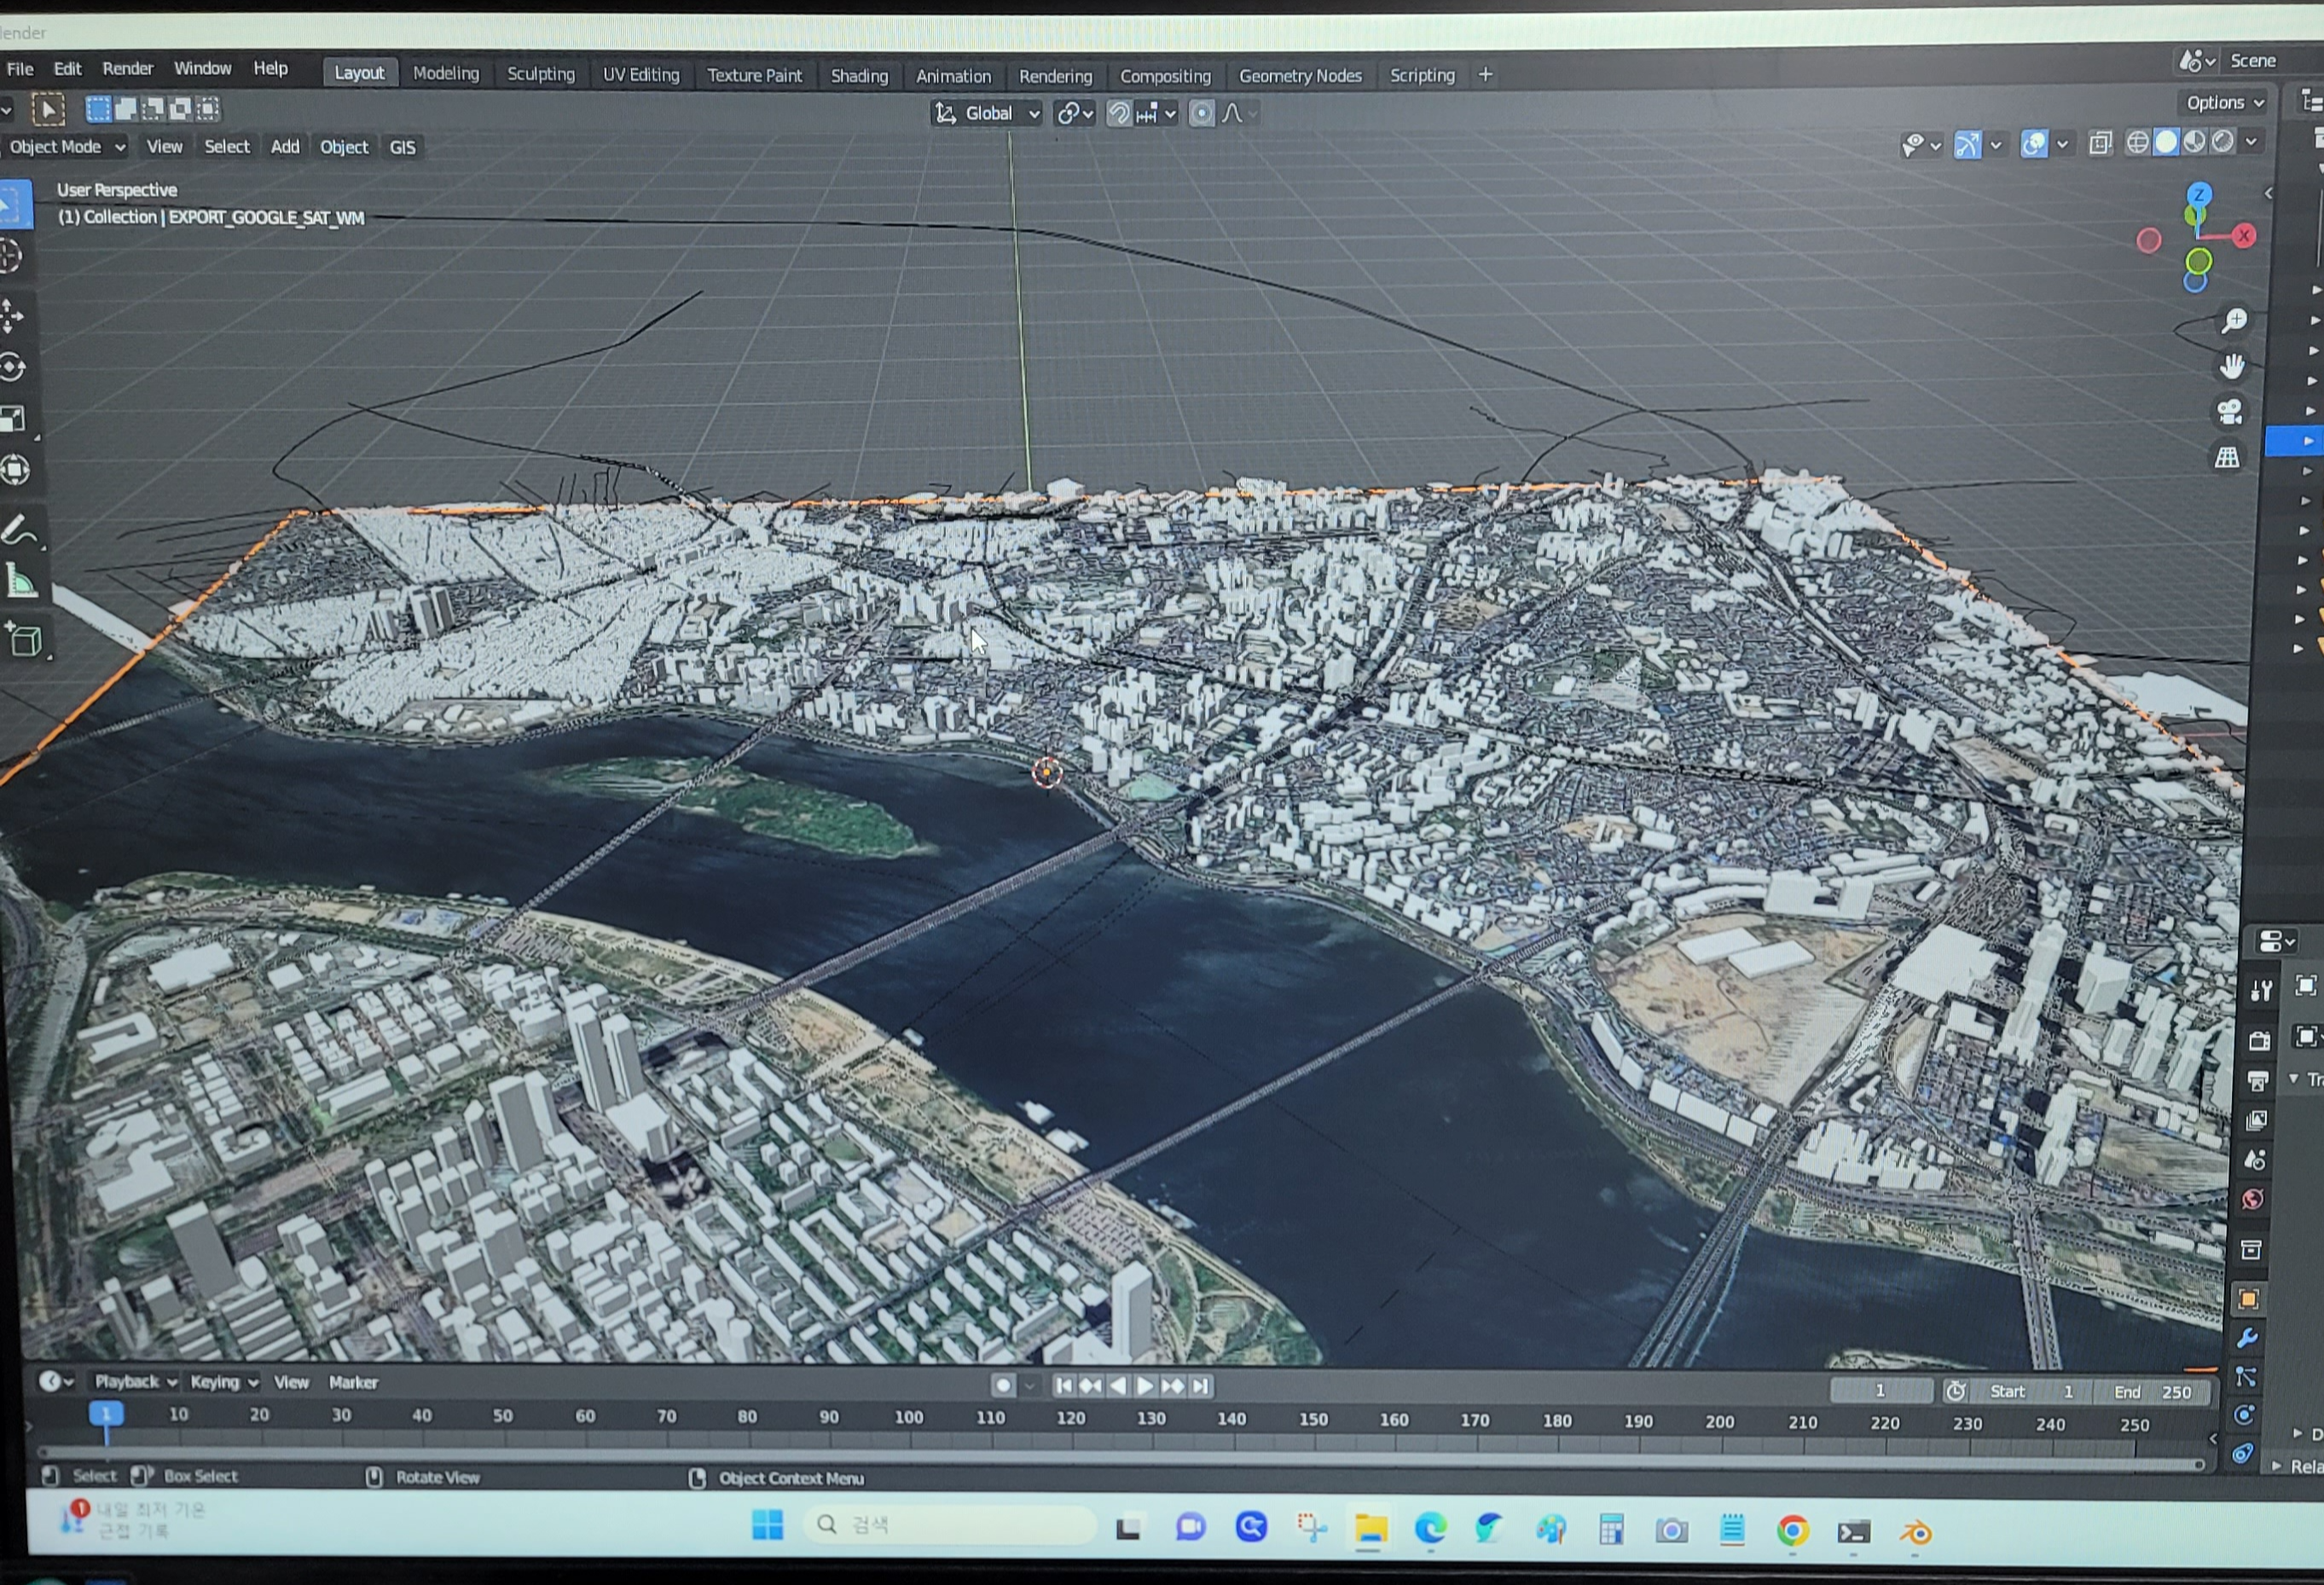Enable auto keying record button

[1002, 1385]
